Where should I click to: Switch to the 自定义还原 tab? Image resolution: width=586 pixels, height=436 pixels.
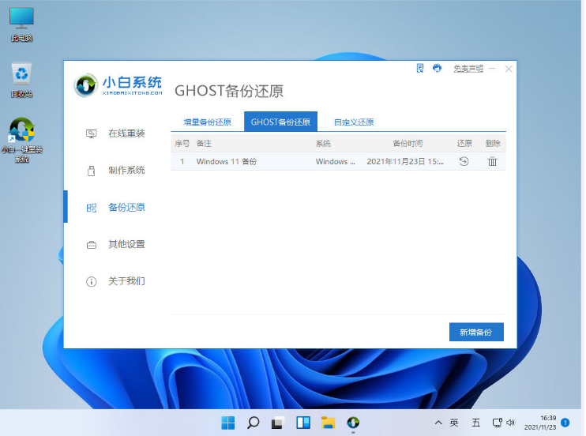click(x=354, y=122)
